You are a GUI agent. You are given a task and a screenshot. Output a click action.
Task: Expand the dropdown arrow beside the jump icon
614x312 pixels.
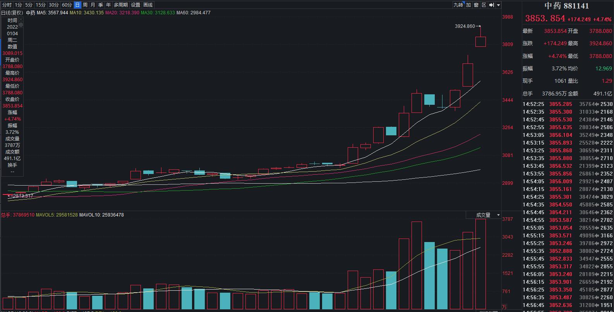point(499,5)
